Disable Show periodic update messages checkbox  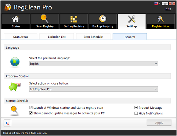[31, 113]
